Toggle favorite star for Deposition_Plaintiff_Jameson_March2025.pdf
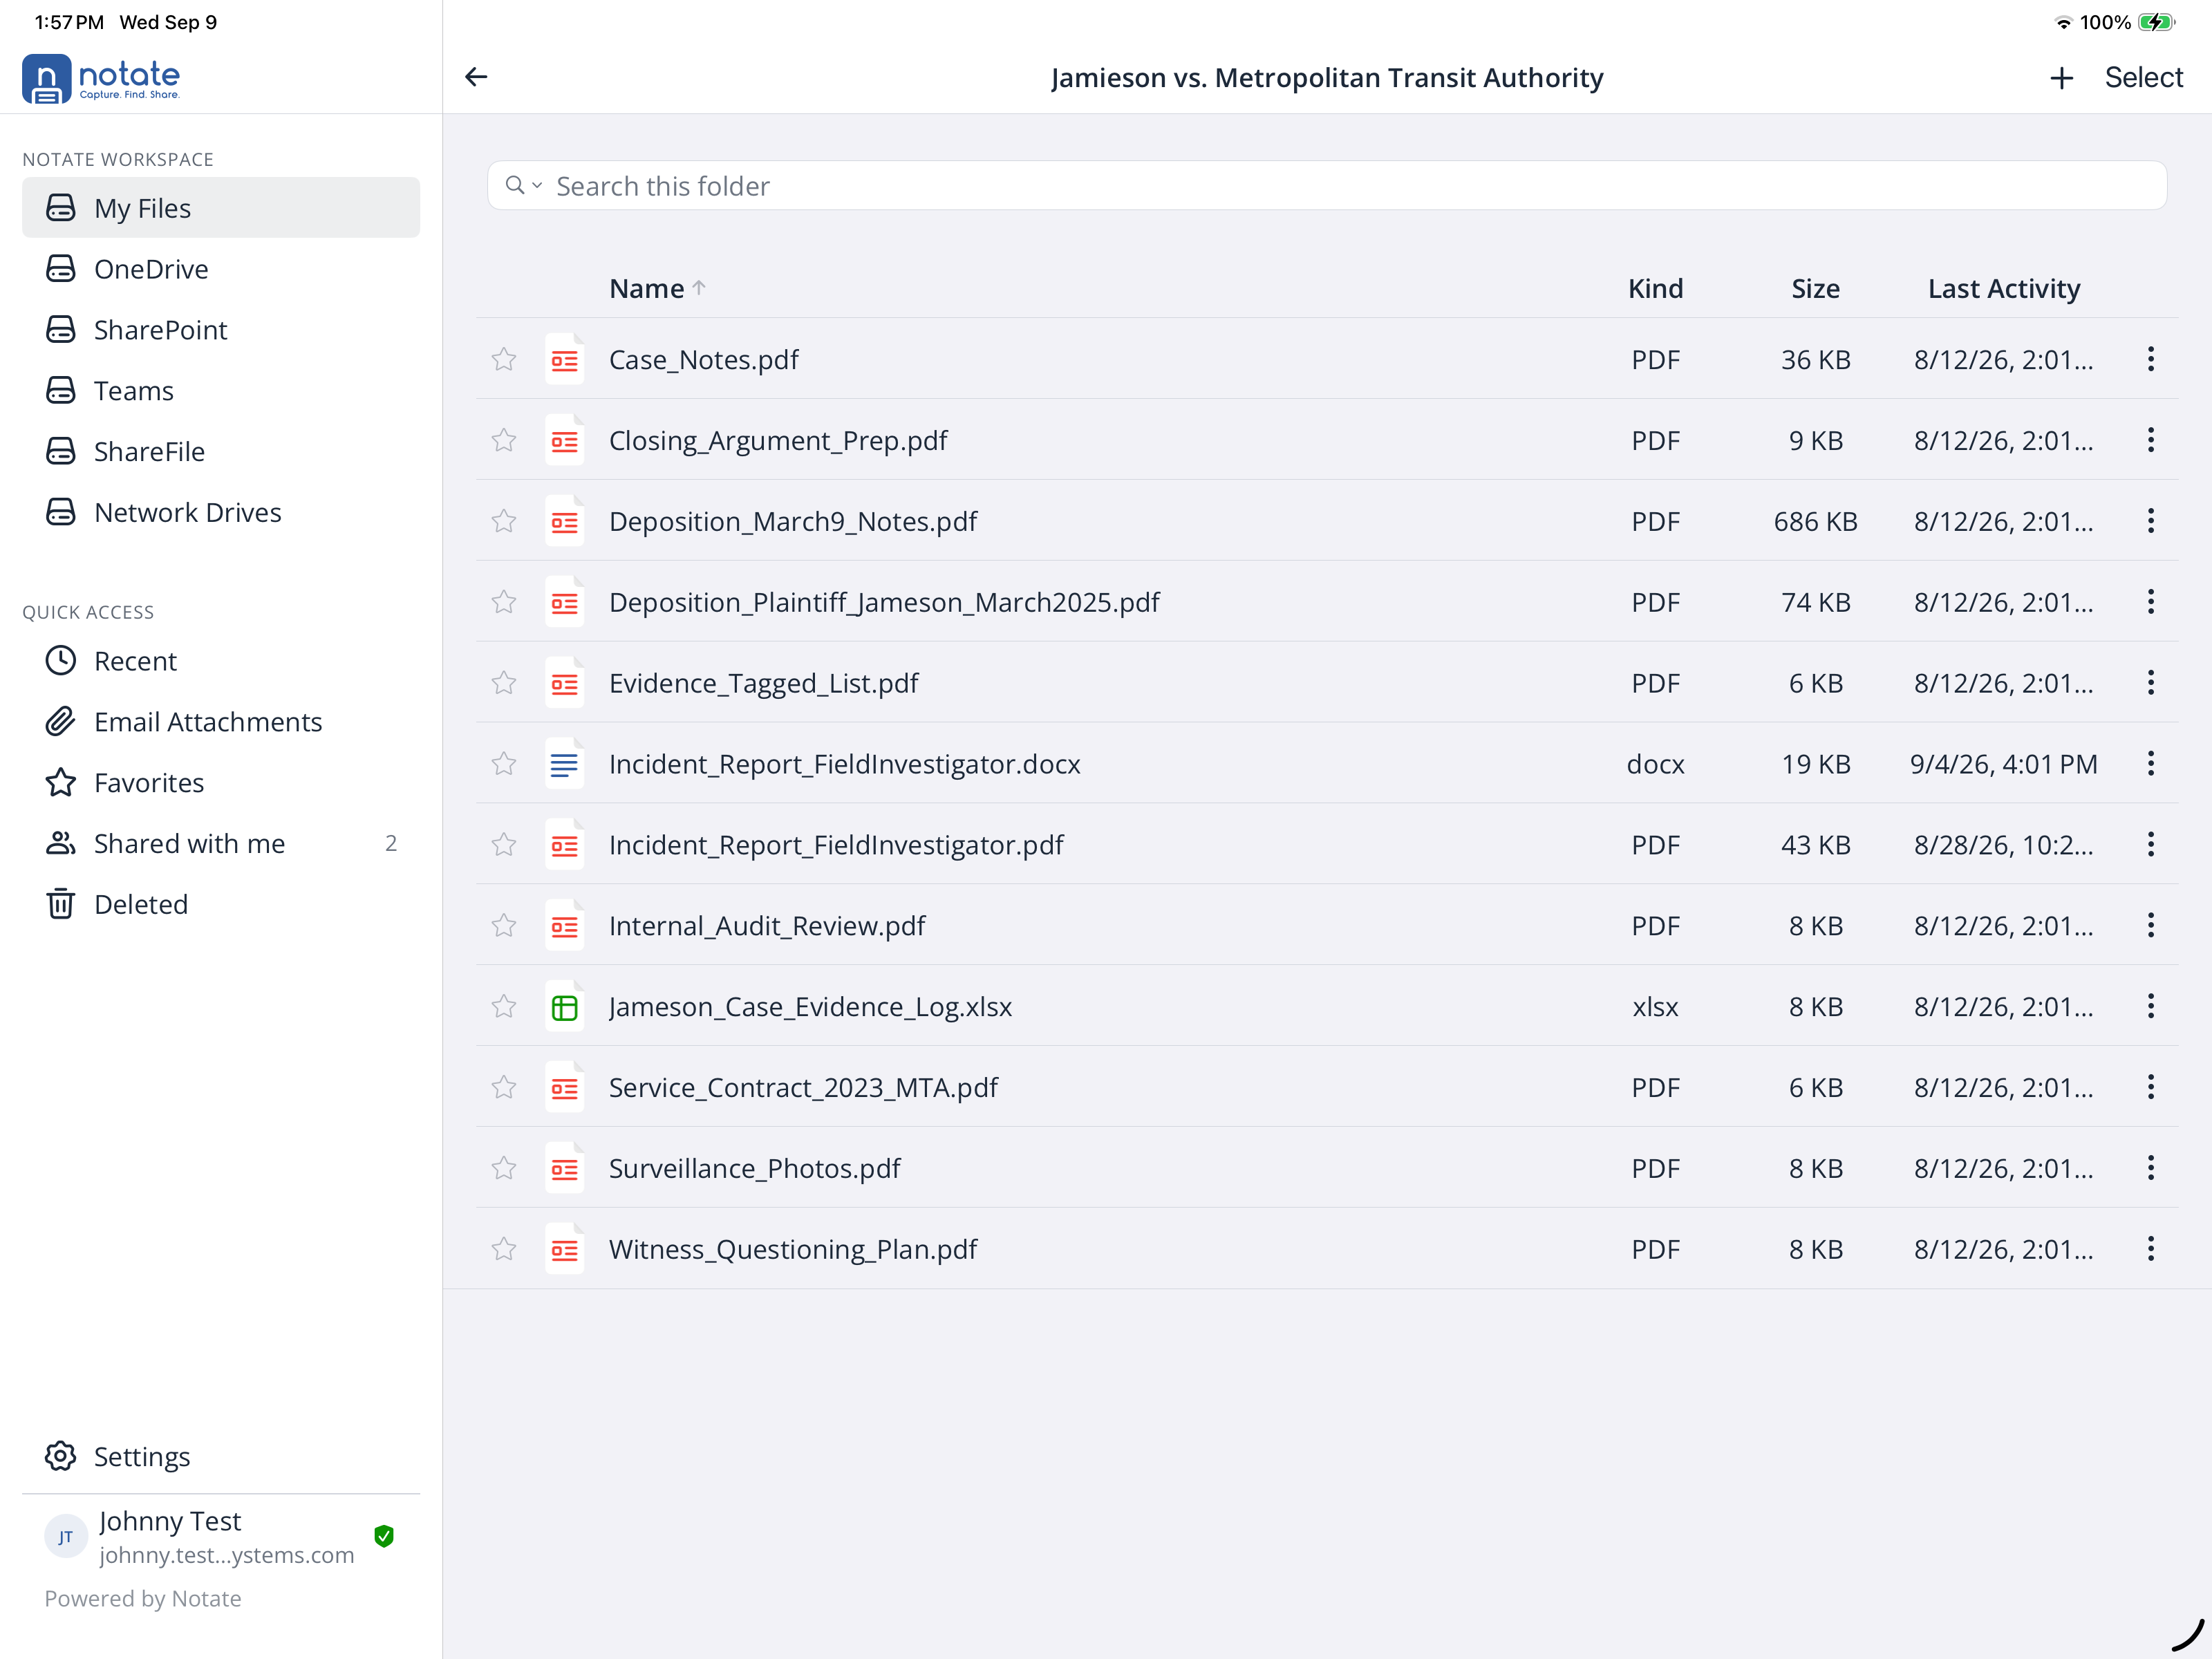 (504, 602)
